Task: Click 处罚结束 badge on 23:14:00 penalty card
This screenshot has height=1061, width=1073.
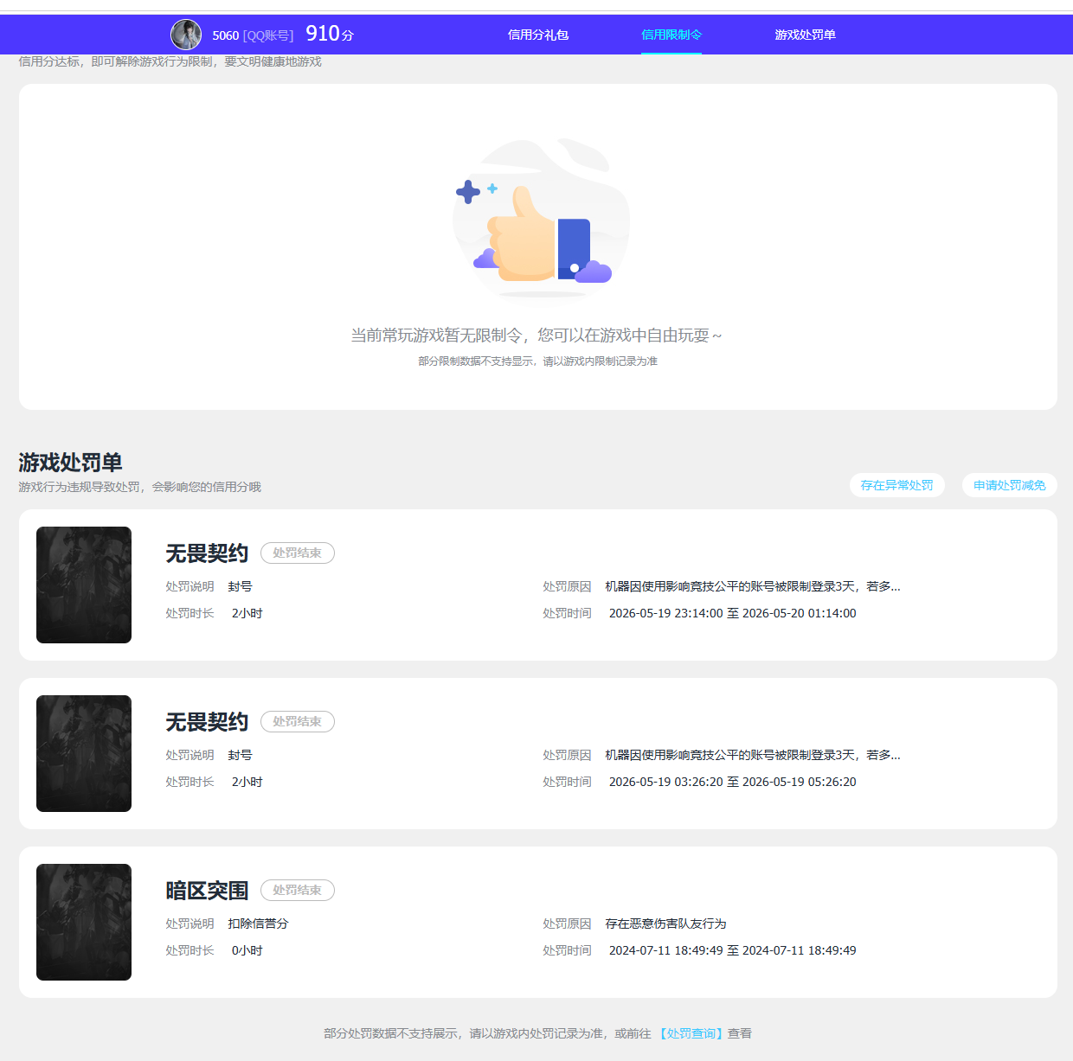Action: click(298, 553)
